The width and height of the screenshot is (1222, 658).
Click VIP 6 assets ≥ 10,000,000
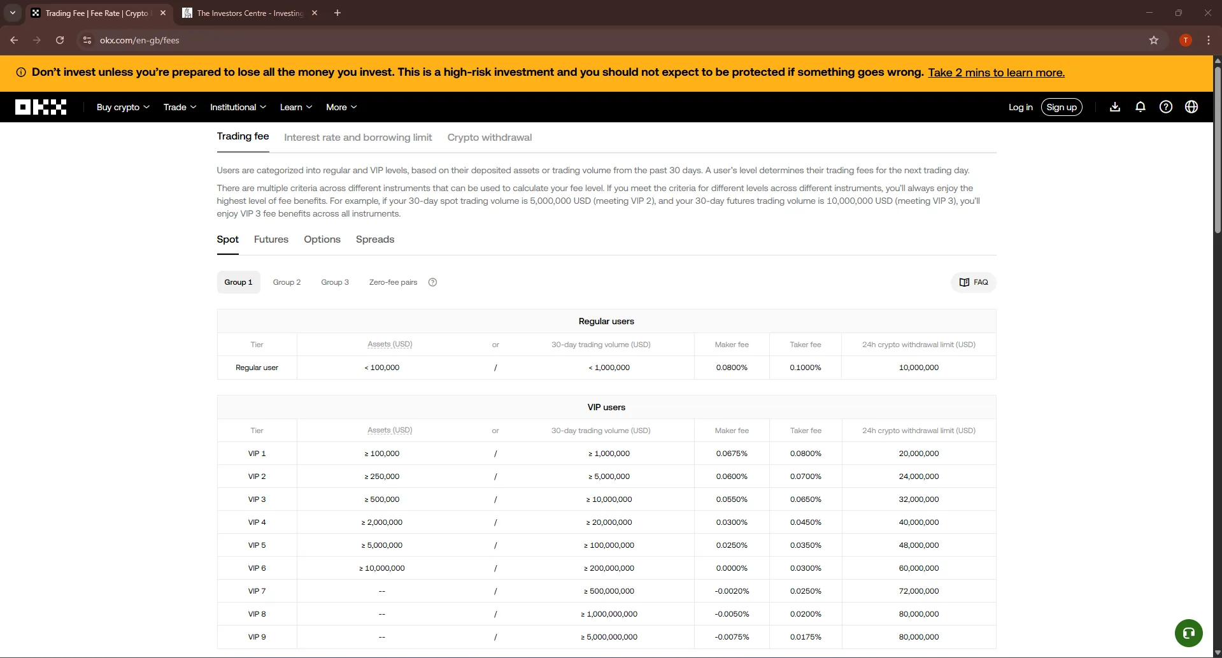tap(381, 568)
